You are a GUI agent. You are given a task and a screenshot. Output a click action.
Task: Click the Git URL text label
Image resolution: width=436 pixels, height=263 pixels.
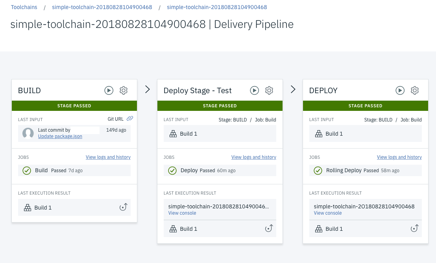115,119
